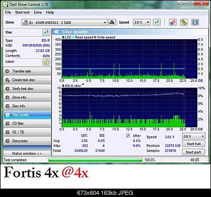211x197 pixels.
Task: Click the refresh speed icon beside Speed
Action: [x=156, y=23]
